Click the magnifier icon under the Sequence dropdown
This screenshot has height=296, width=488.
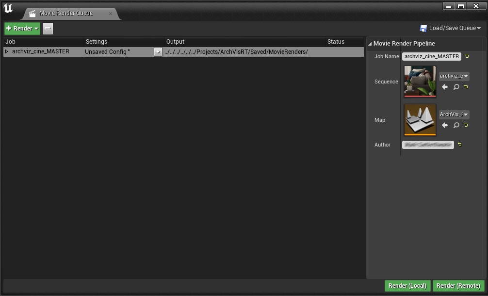tap(456, 87)
